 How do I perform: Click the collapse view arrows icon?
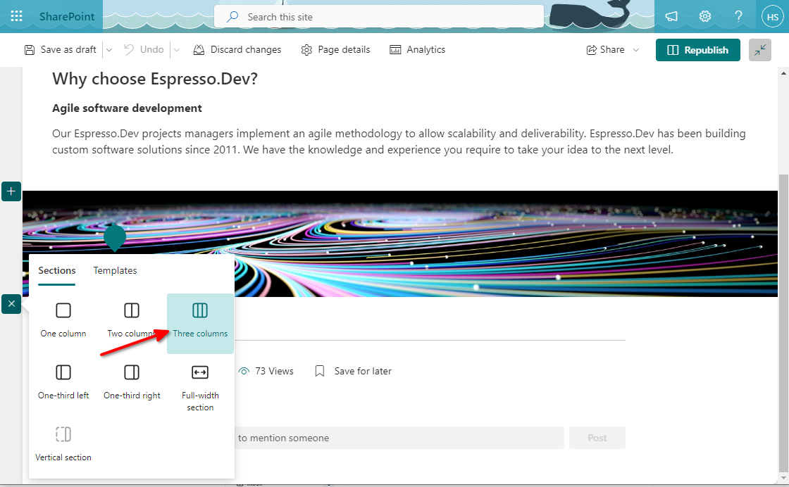[x=760, y=50]
